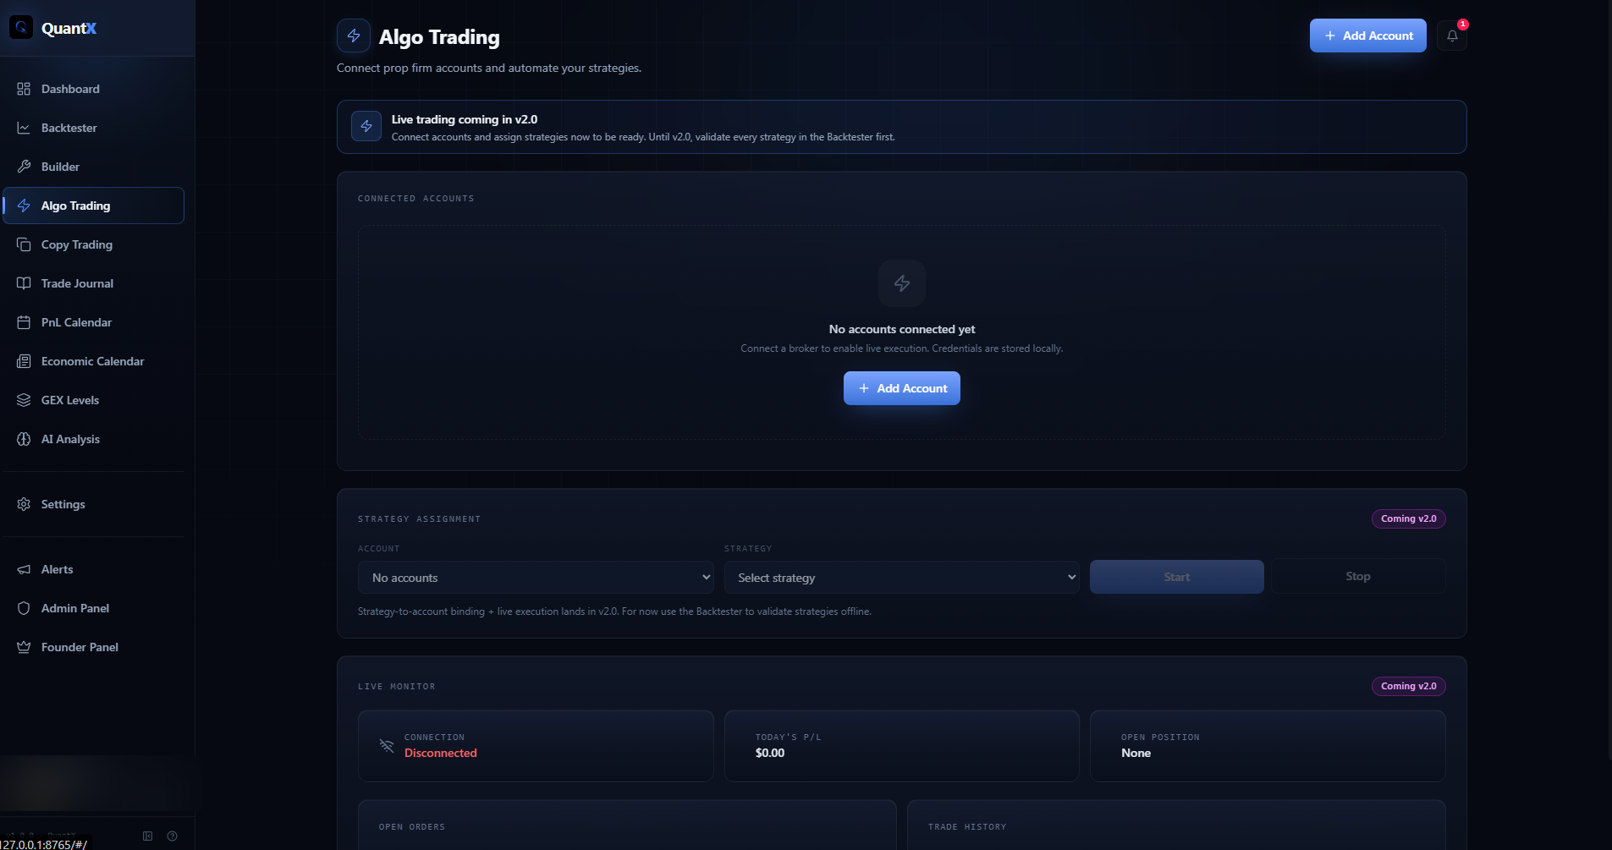
Task: Click the Connected Accounts section label
Action: [x=416, y=198]
